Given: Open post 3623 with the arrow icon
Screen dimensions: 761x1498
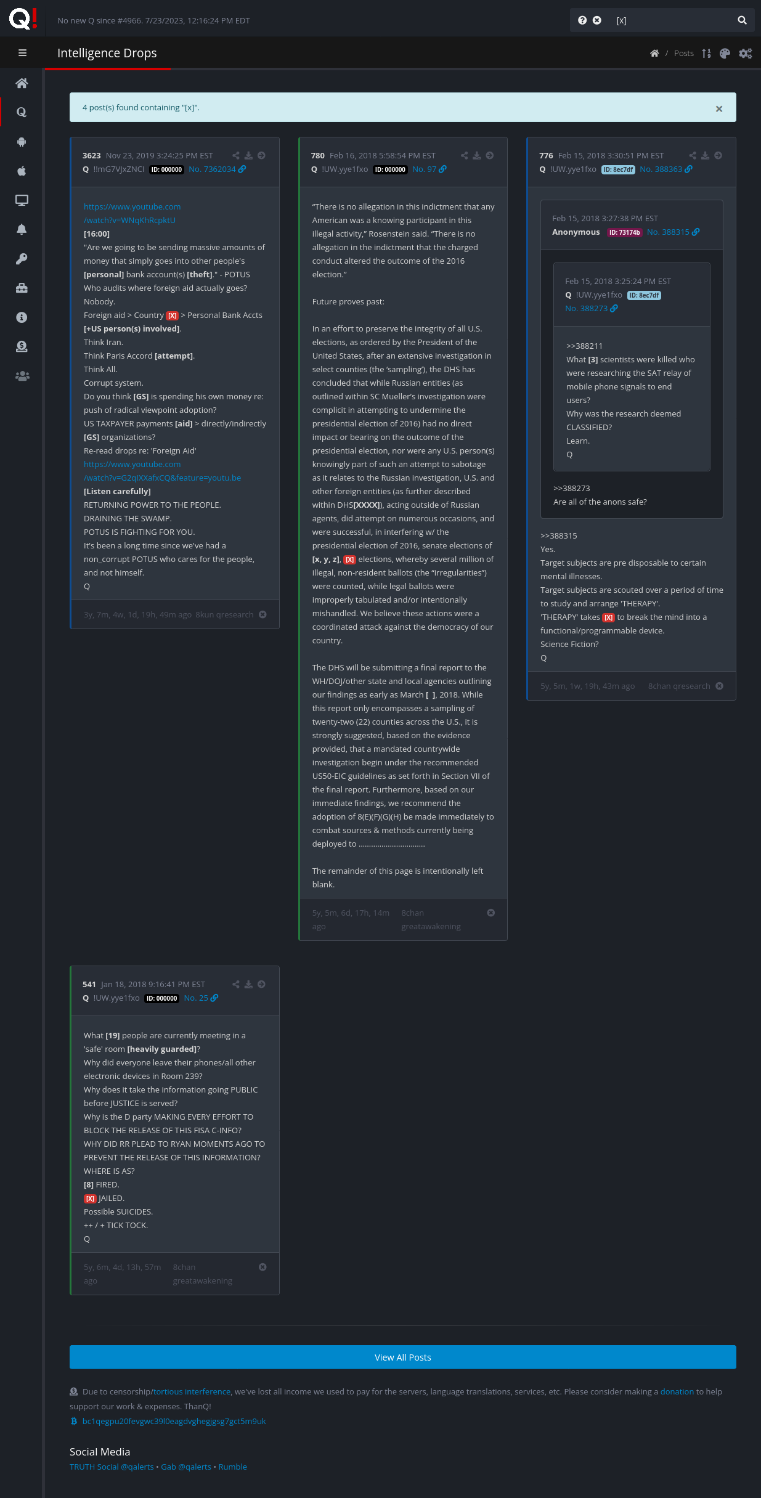Looking at the screenshot, I should [262, 156].
